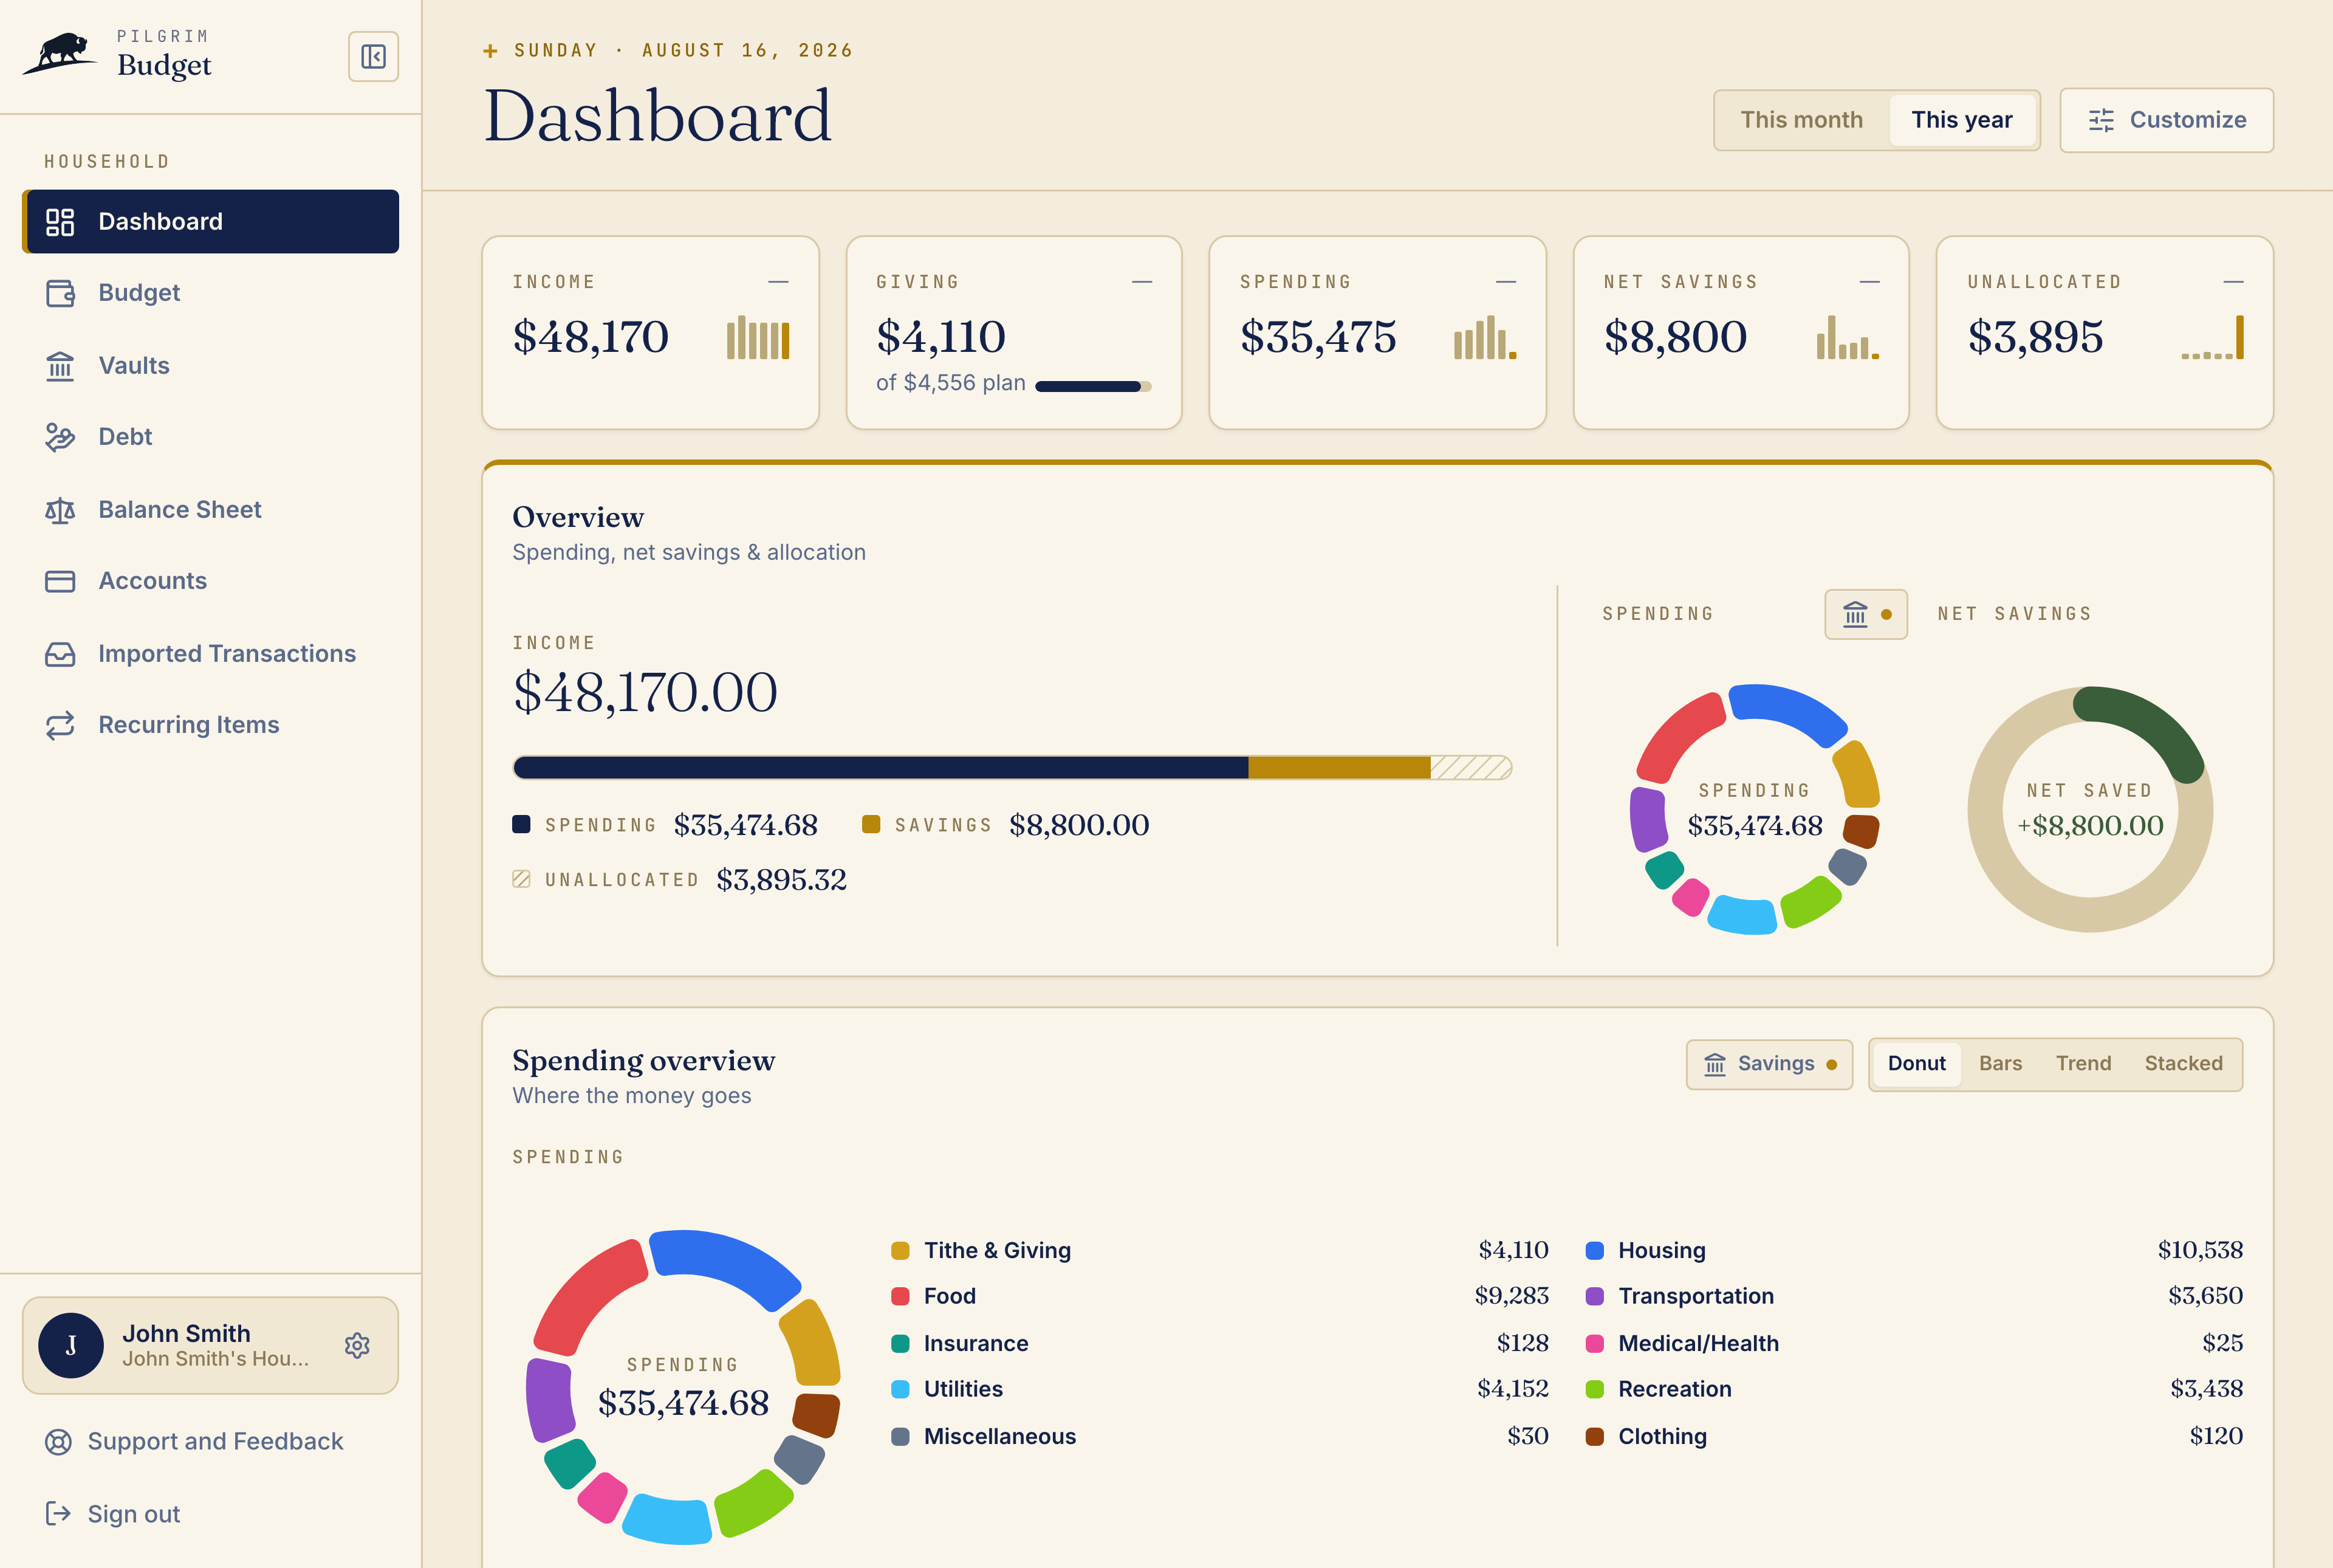Click the Utilities legend label
The image size is (2333, 1568).
962,1389
